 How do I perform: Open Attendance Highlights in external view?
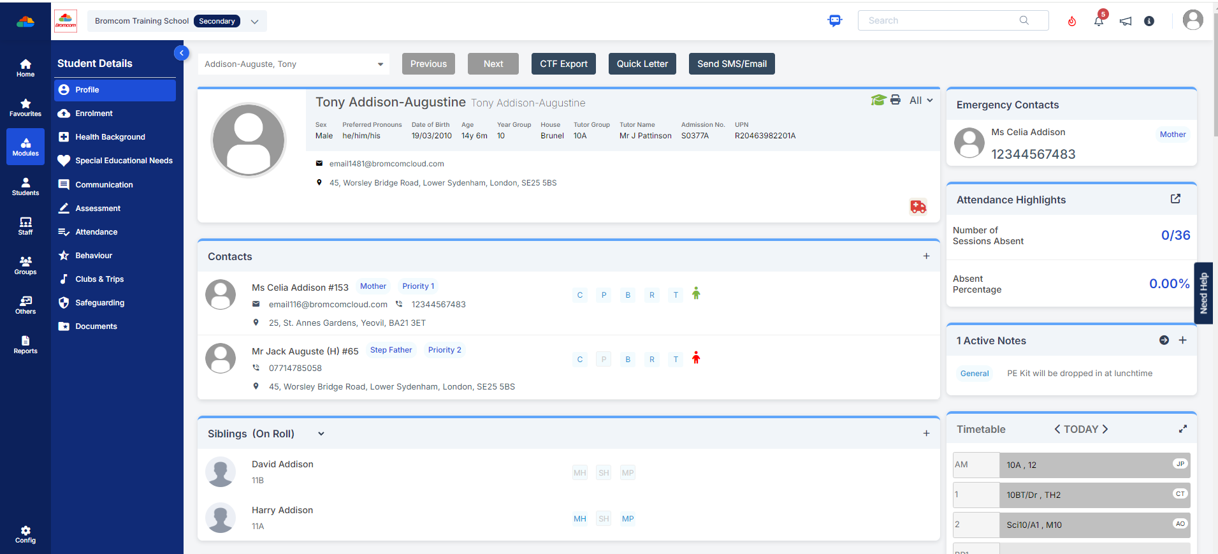pos(1175,199)
